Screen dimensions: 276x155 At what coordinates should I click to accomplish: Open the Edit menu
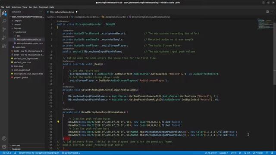tap(8, 7)
